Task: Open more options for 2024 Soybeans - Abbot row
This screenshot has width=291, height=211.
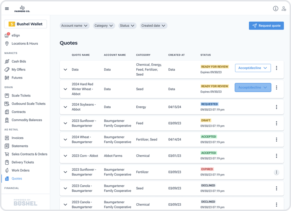Action: pyautogui.click(x=277, y=107)
